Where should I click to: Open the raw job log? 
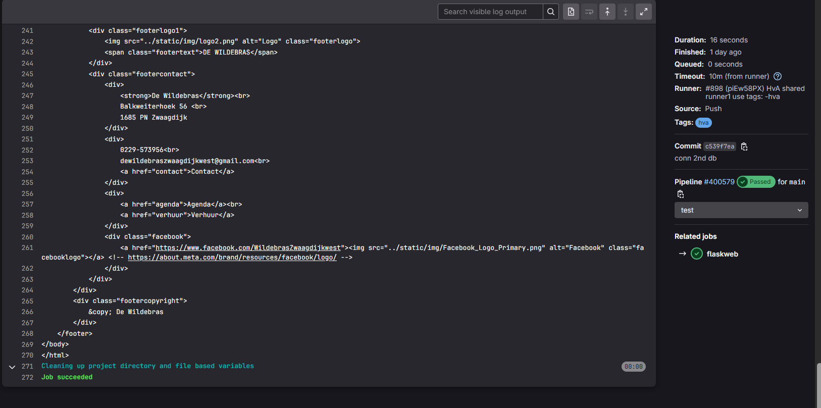[x=571, y=12]
